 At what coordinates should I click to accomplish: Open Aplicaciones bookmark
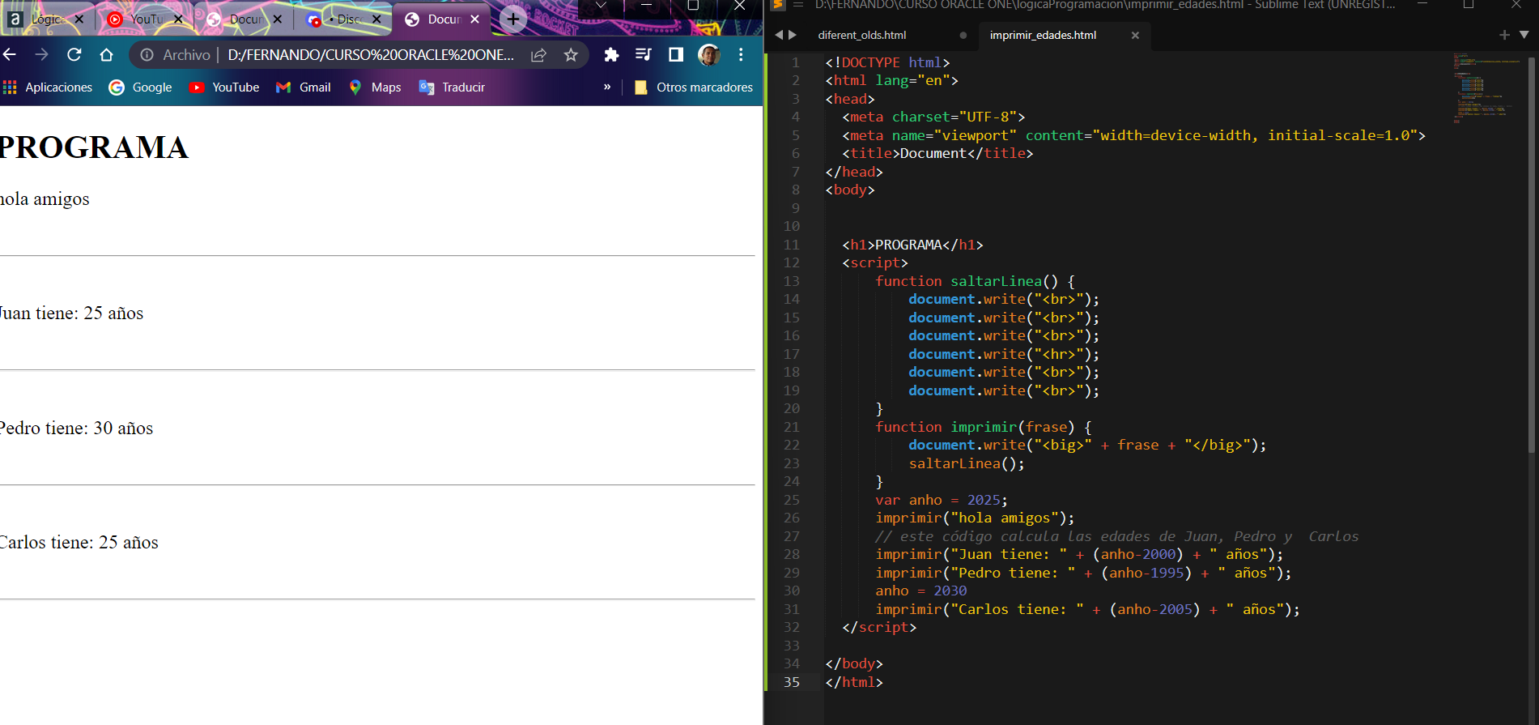click(48, 87)
